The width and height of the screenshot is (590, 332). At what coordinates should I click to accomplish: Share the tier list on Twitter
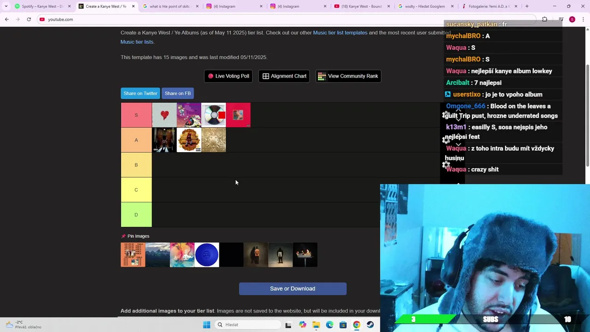[x=140, y=93]
